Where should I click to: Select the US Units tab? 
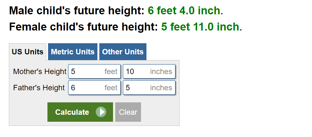pyautogui.click(x=28, y=52)
